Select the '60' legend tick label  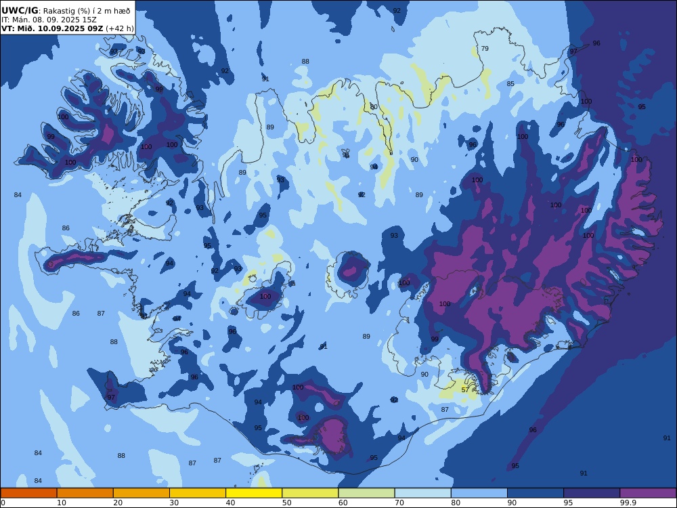pyautogui.click(x=343, y=503)
